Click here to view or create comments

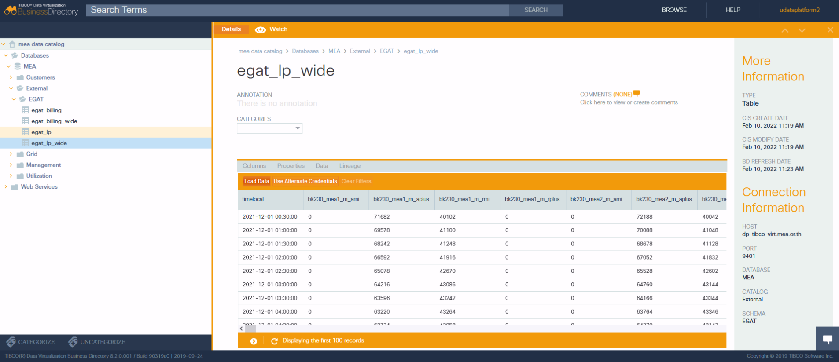629,102
